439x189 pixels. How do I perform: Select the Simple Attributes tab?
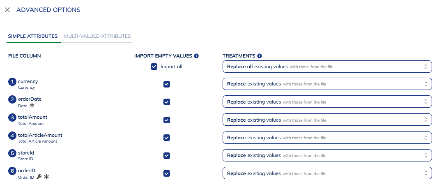(x=33, y=36)
